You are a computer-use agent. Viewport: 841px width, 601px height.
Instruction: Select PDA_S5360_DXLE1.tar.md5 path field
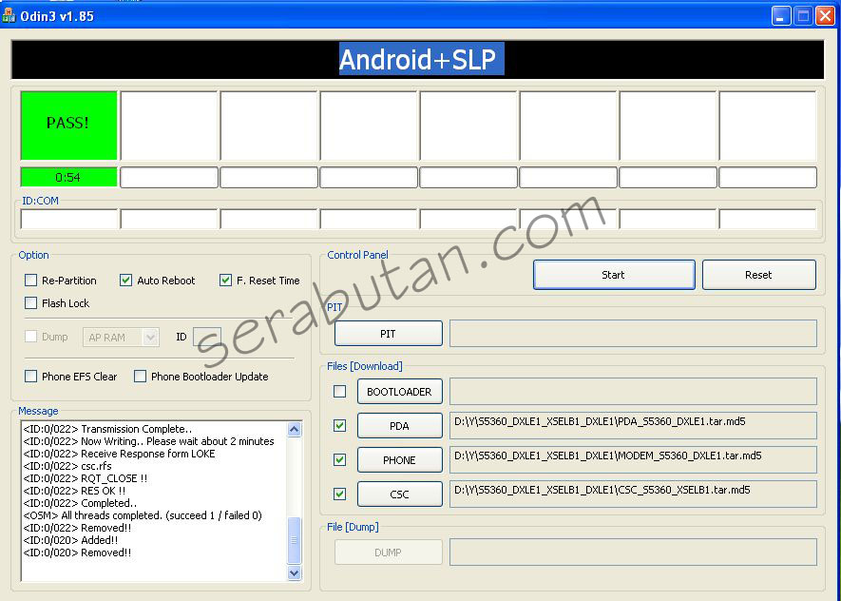point(633,425)
